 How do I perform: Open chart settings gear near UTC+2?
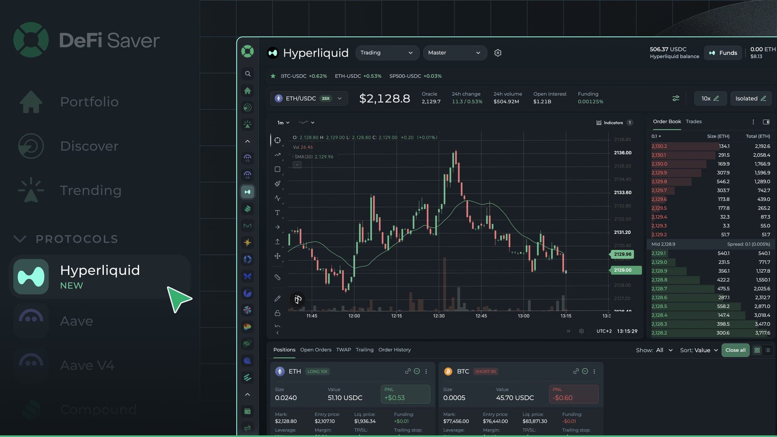(x=581, y=331)
